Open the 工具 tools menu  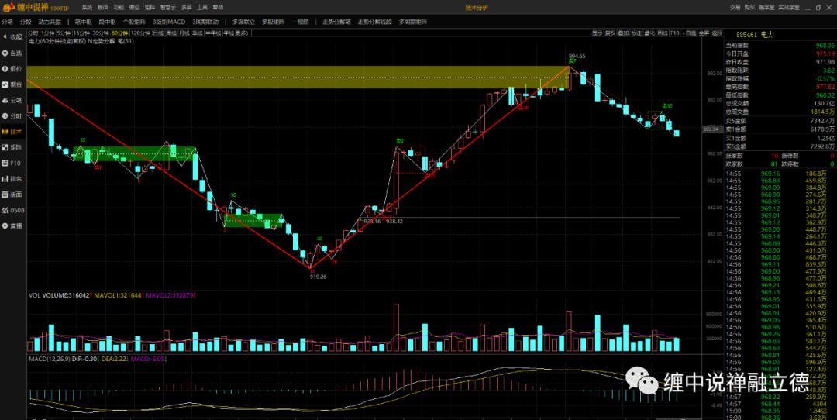pyautogui.click(x=202, y=8)
